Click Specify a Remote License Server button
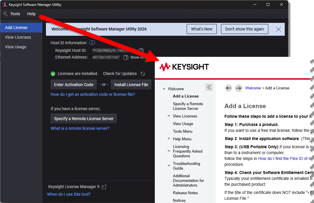 [84, 119]
